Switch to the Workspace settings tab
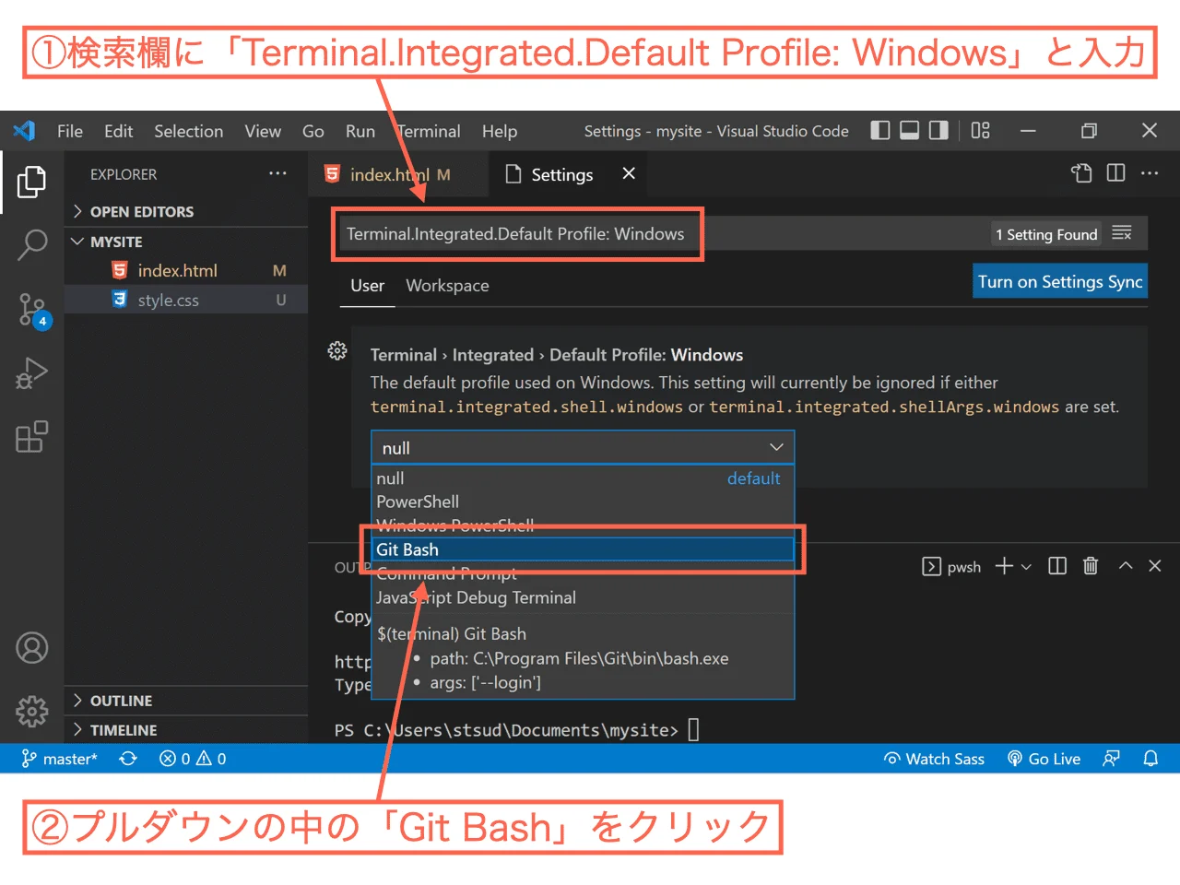The width and height of the screenshot is (1180, 885). pyautogui.click(x=447, y=286)
